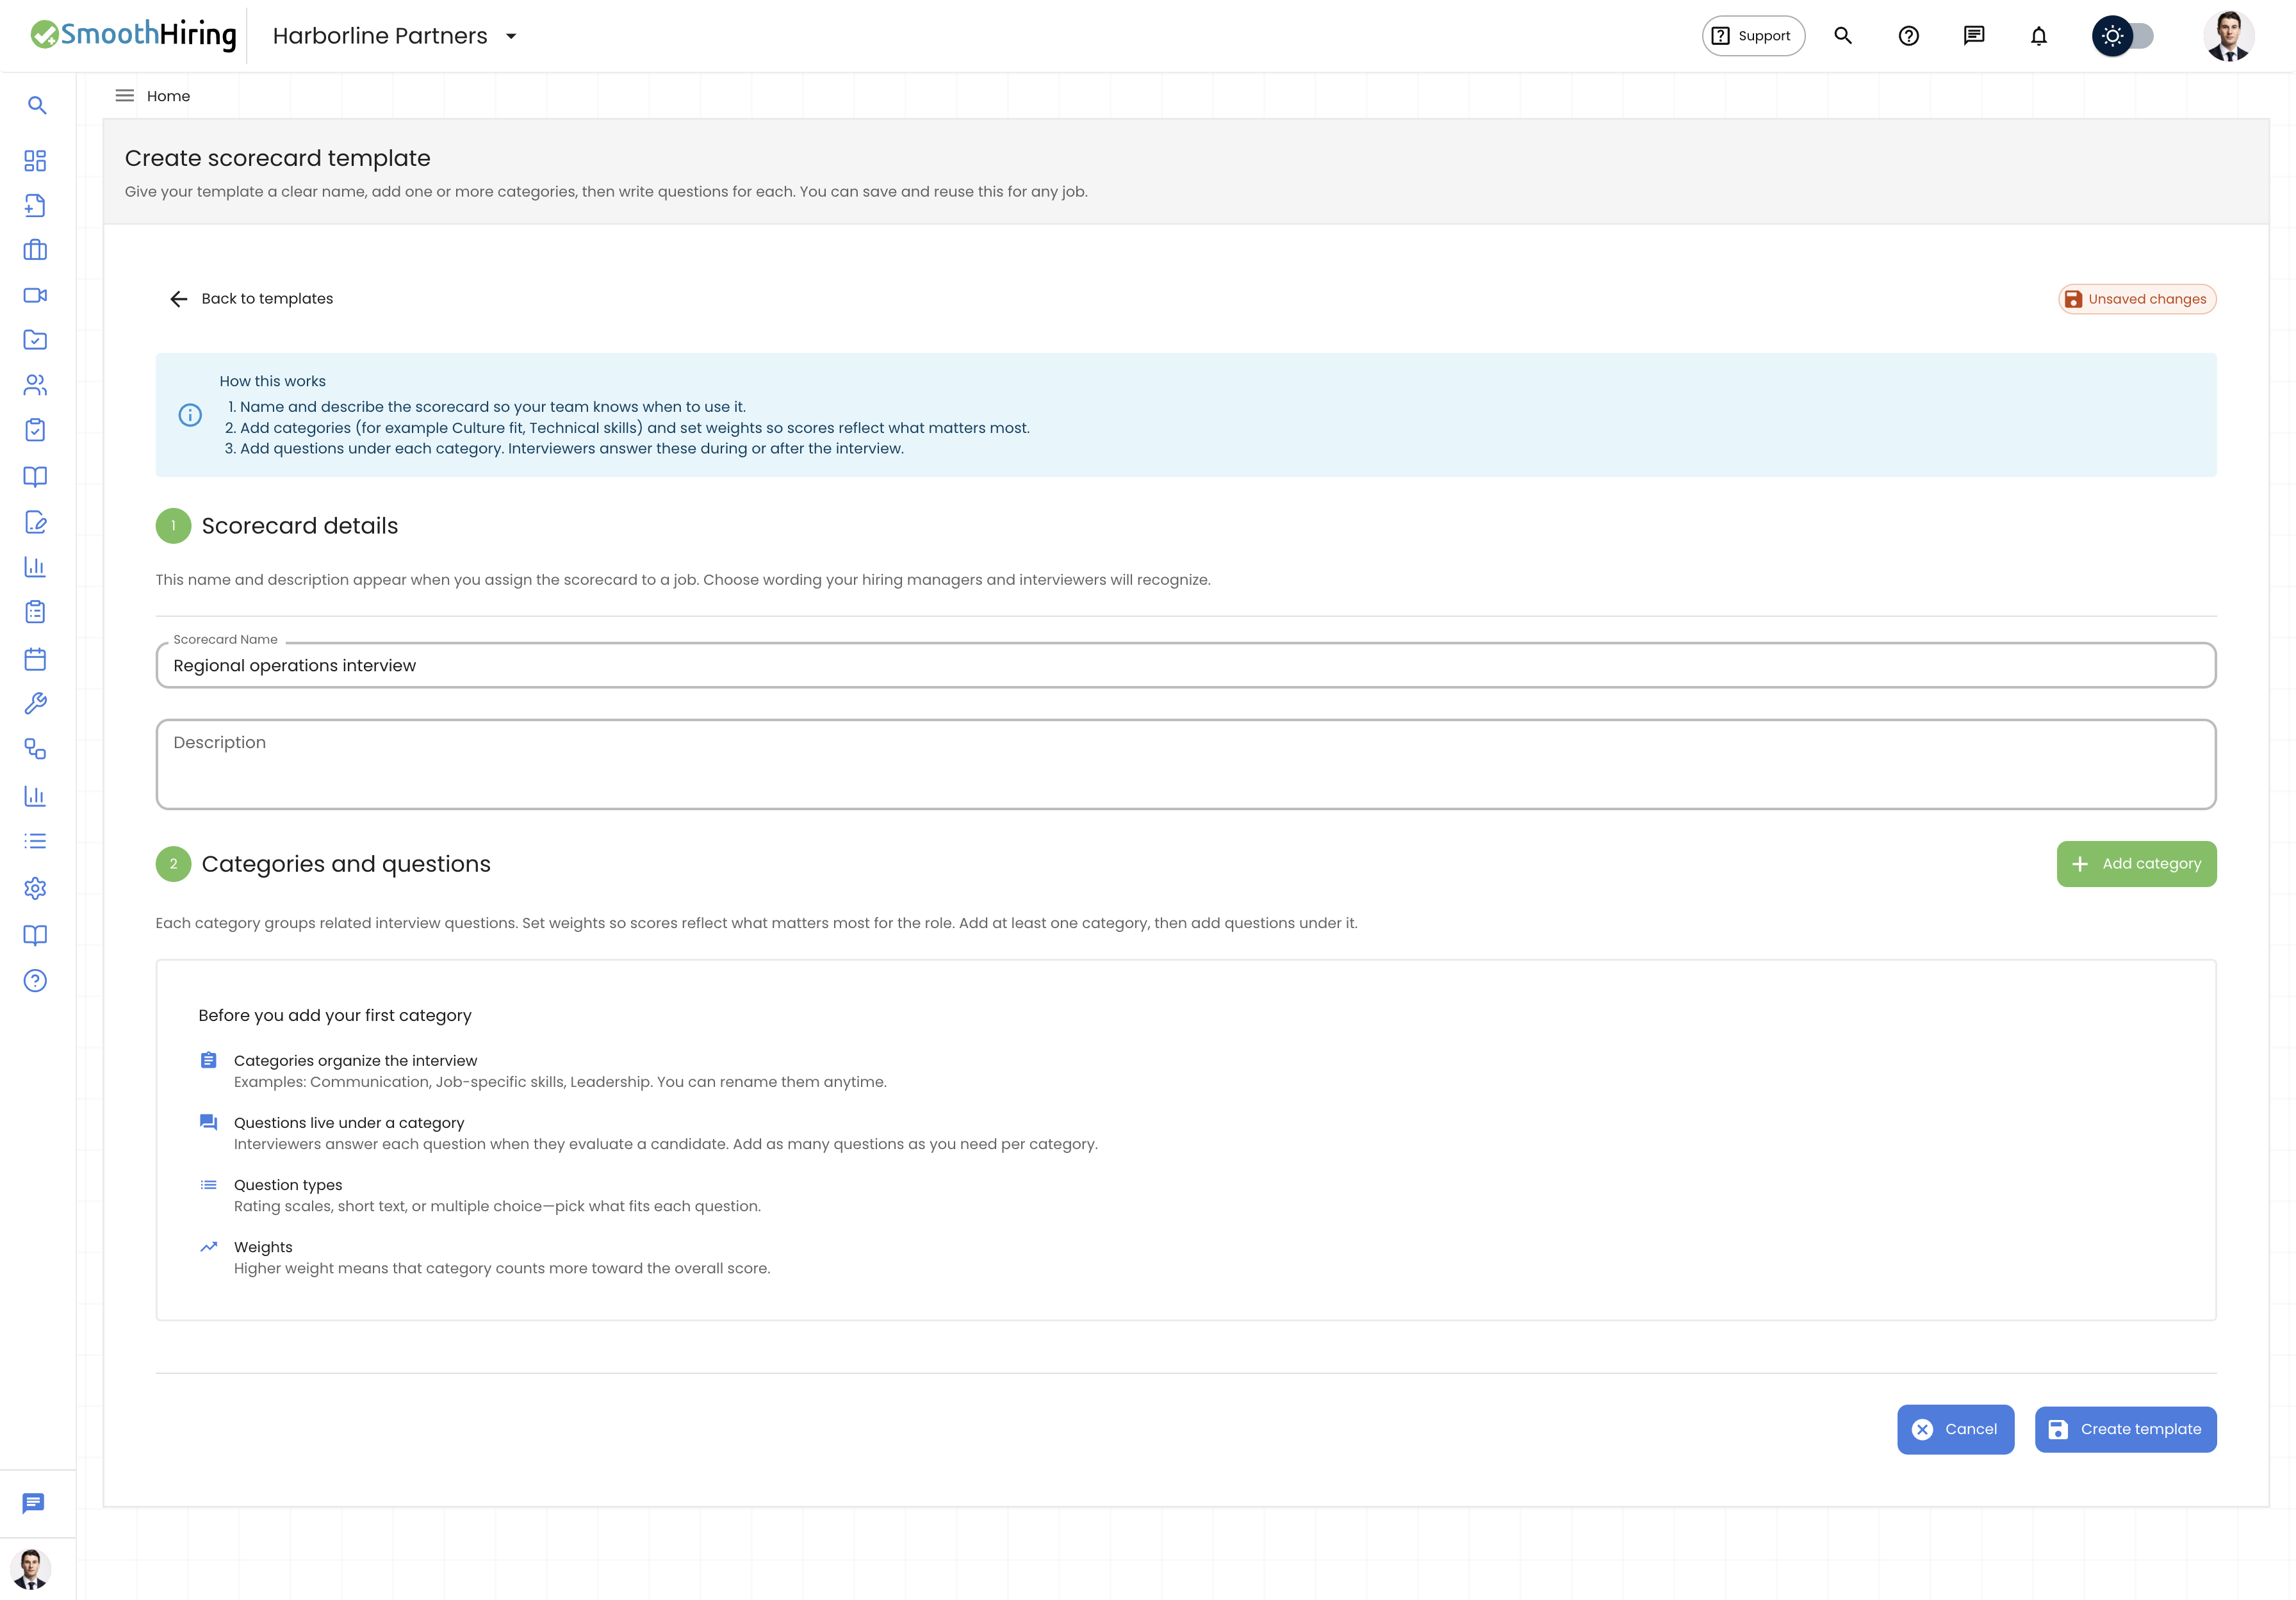Click the trending arrow icon beside Weights

click(208, 1247)
